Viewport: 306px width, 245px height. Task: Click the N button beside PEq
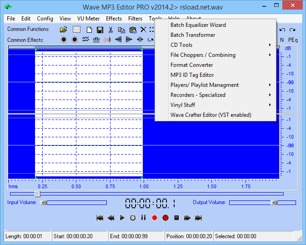(282, 40)
